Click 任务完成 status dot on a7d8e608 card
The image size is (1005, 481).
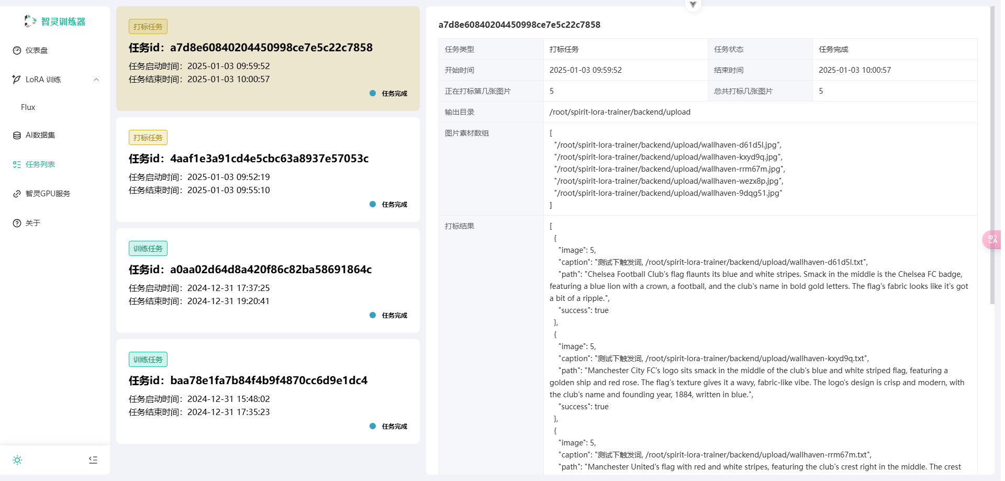click(373, 93)
